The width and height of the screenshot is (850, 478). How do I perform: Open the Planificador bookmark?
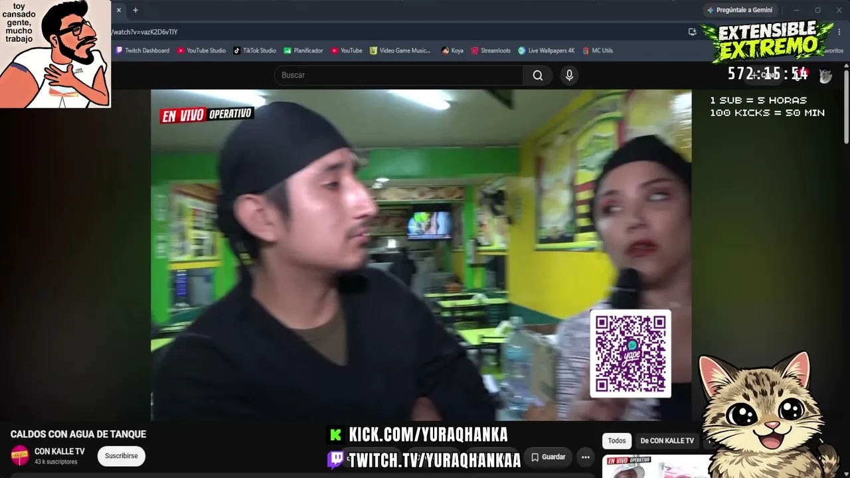(303, 50)
